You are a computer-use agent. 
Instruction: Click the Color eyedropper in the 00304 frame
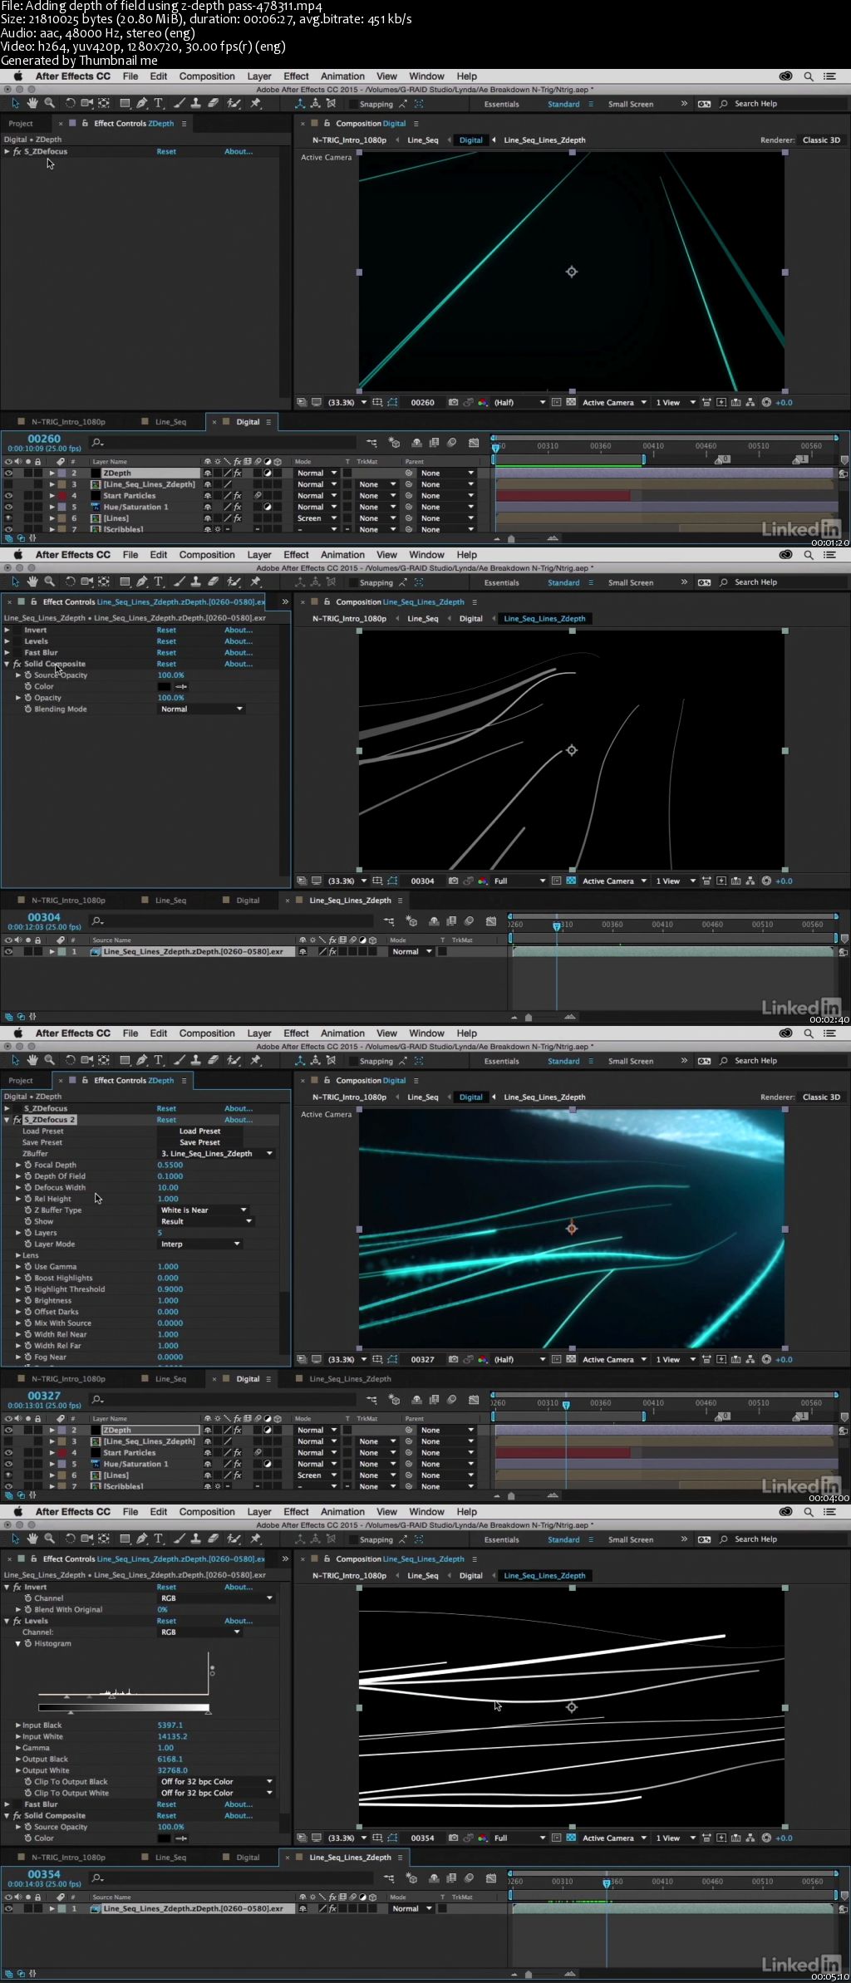click(x=181, y=686)
